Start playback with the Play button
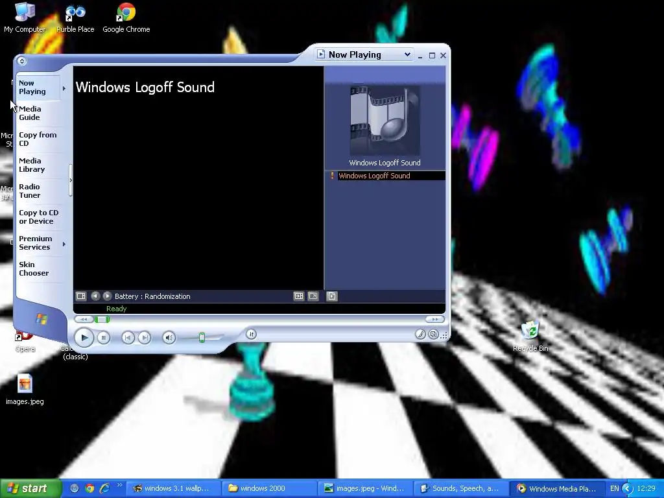The image size is (664, 498). click(84, 337)
